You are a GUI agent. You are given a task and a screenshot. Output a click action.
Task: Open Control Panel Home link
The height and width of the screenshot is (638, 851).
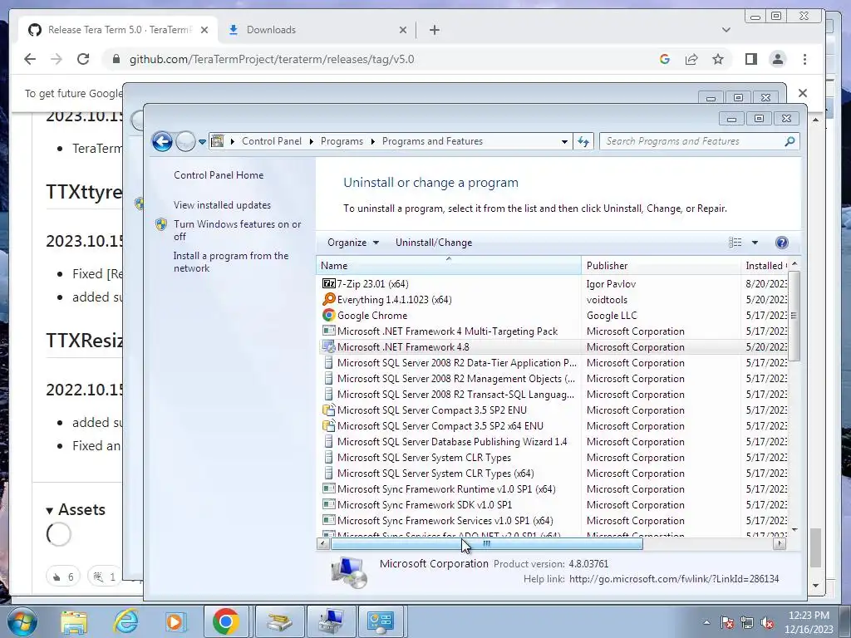pyautogui.click(x=219, y=175)
